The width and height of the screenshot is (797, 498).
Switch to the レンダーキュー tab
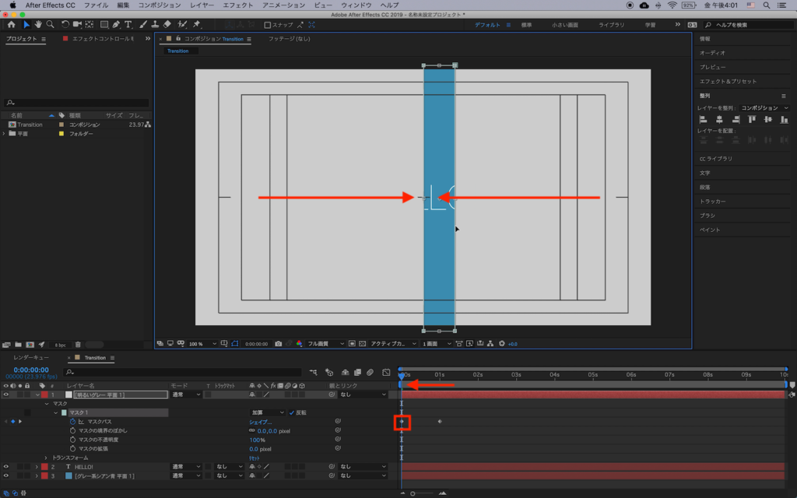tap(31, 358)
